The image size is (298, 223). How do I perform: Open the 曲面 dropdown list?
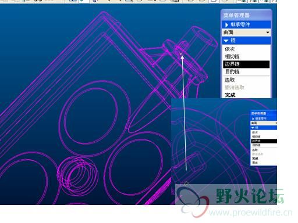coord(268,33)
